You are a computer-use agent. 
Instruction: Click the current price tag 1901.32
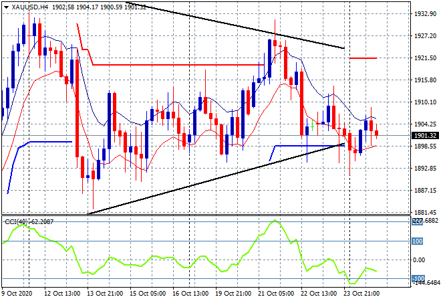pyautogui.click(x=425, y=136)
